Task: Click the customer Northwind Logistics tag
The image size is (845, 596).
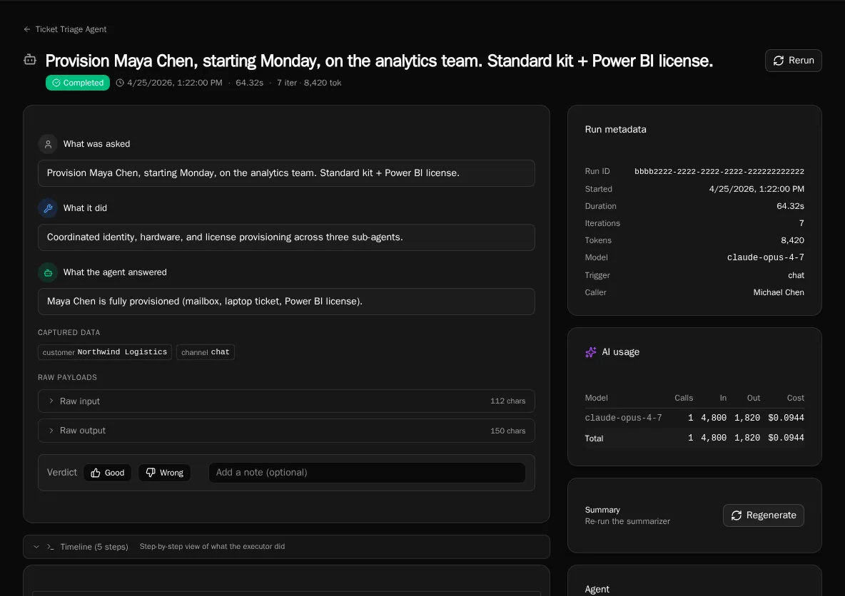Action: pos(105,352)
